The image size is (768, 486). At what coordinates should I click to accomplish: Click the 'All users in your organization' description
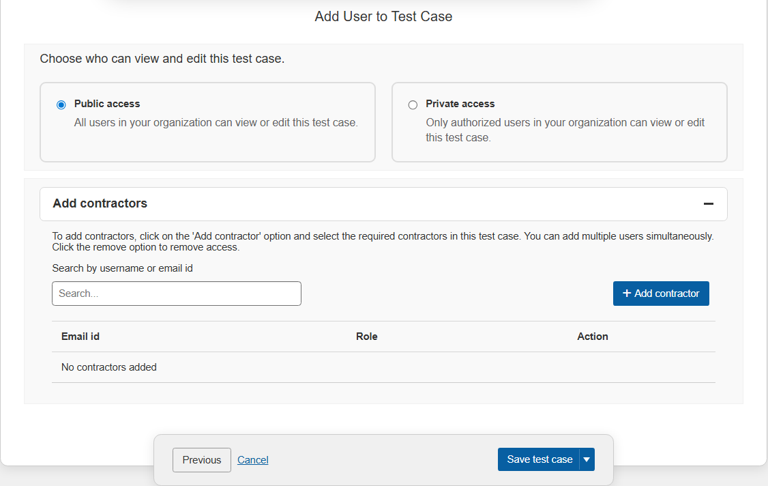(216, 123)
